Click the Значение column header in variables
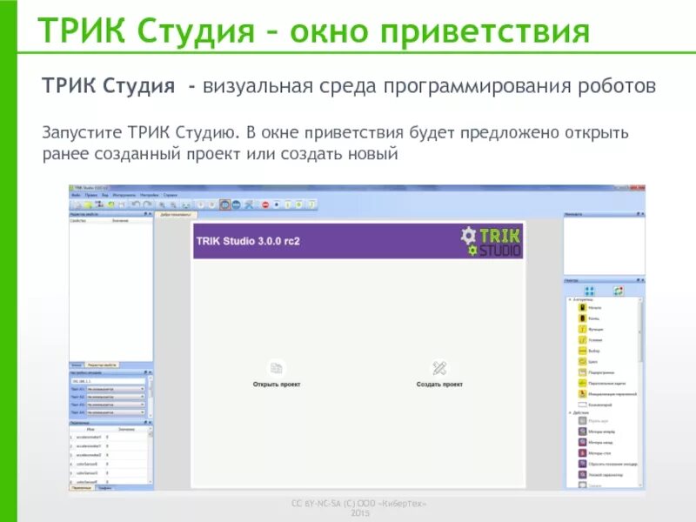Screen dimensions: 696x522 click(x=126, y=429)
